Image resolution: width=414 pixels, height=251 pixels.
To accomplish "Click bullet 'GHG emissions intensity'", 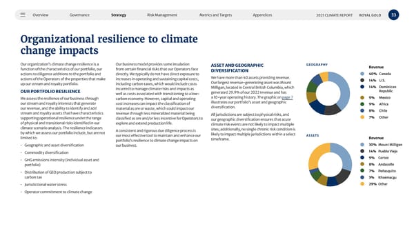I will point(62,162).
